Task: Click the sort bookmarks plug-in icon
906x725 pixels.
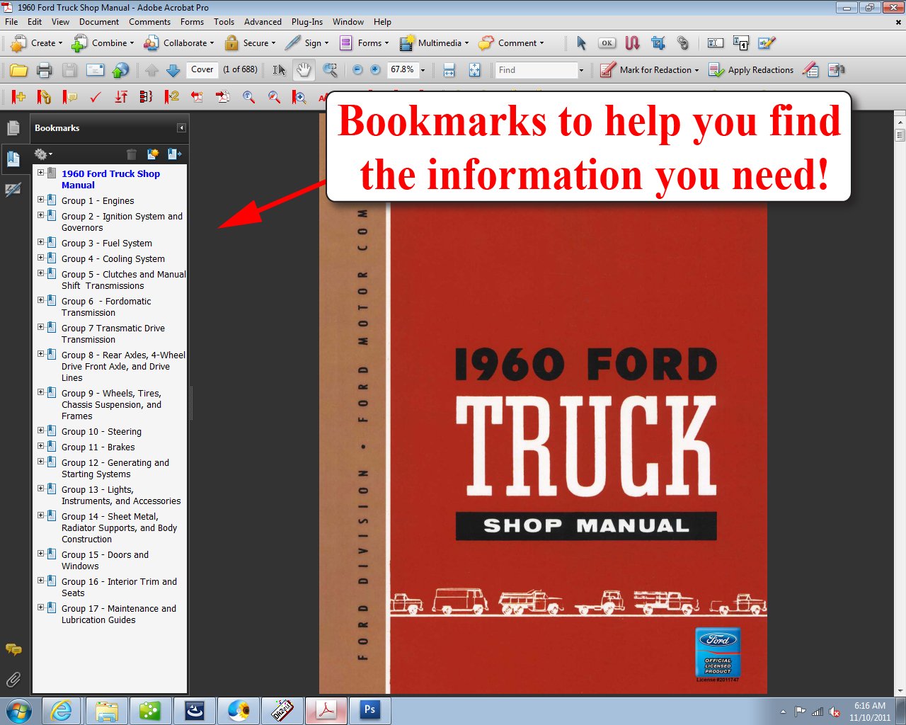Action: 121,97
